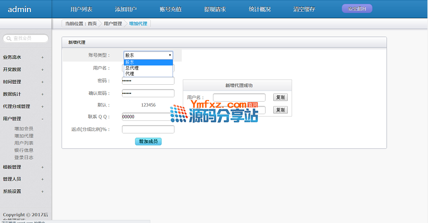Click the 增加成员 submit button
Image resolution: width=428 pixels, height=223 pixels.
coord(148,142)
